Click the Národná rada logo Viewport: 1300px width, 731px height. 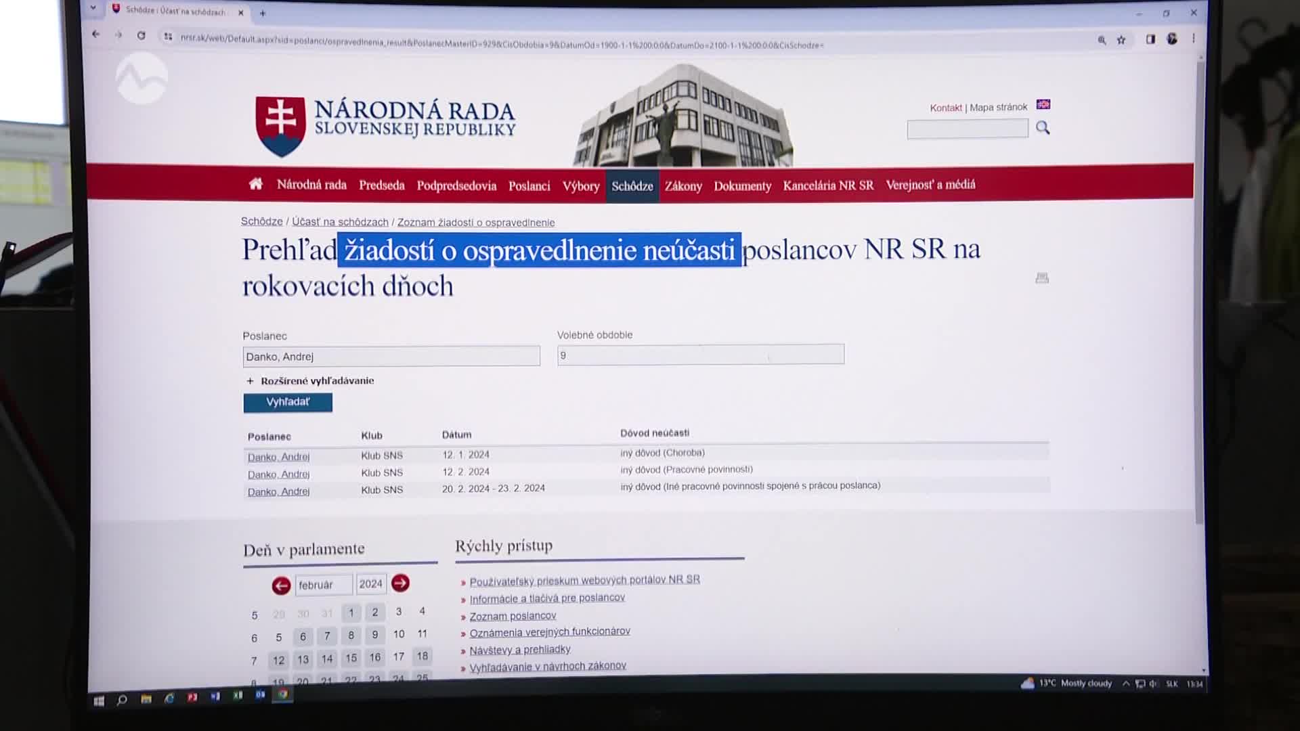pyautogui.click(x=386, y=125)
